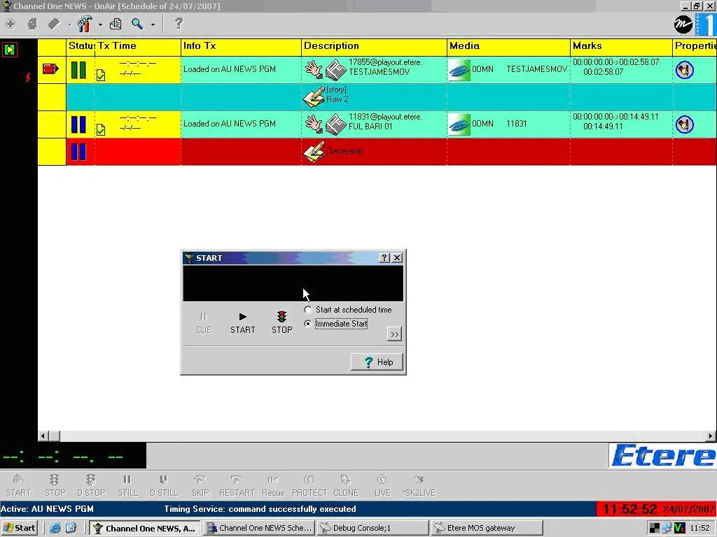Click the horizontal scrollbar right arrow

(711, 436)
